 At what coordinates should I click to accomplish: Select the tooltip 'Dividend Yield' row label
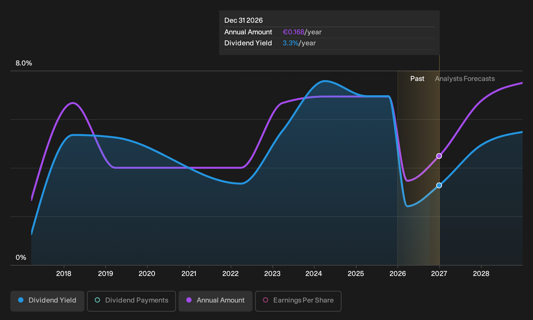coord(248,43)
